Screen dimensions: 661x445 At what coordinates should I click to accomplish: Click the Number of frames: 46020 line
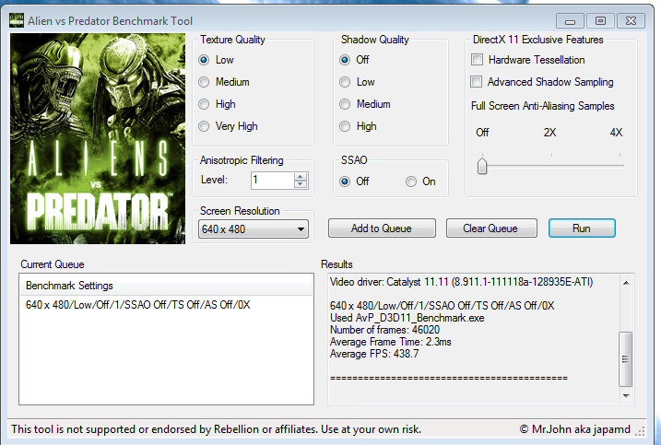pyautogui.click(x=384, y=330)
